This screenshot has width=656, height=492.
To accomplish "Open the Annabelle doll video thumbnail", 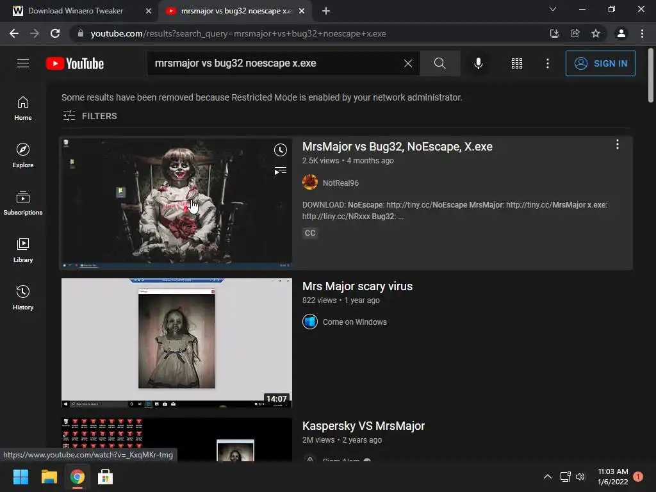I will tap(177, 203).
